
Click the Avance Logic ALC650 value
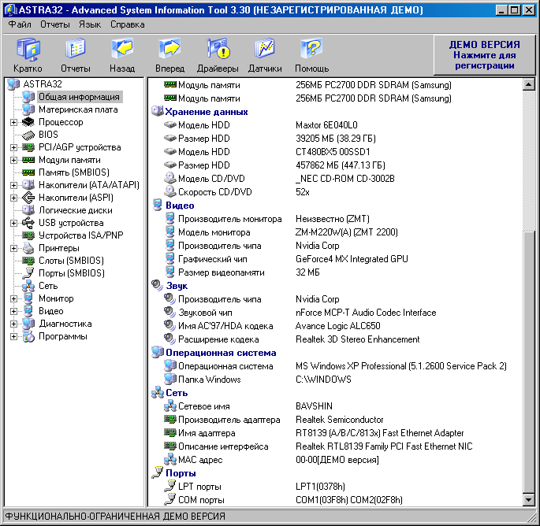click(338, 326)
